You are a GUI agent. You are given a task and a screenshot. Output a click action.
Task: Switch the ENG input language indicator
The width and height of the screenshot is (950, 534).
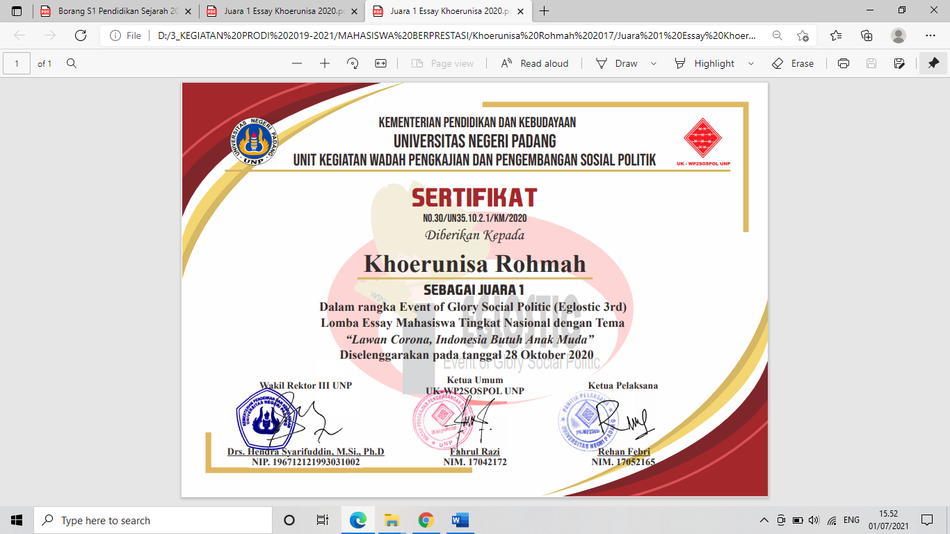point(851,520)
